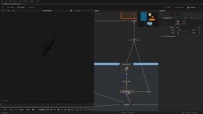Toggle the Scale keyframe dot
The image size is (203, 114).
[x=199, y=30]
